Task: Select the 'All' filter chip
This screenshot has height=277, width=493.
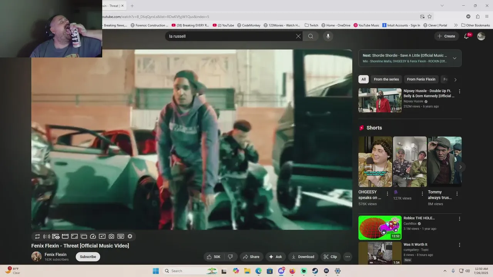Action: click(x=364, y=79)
